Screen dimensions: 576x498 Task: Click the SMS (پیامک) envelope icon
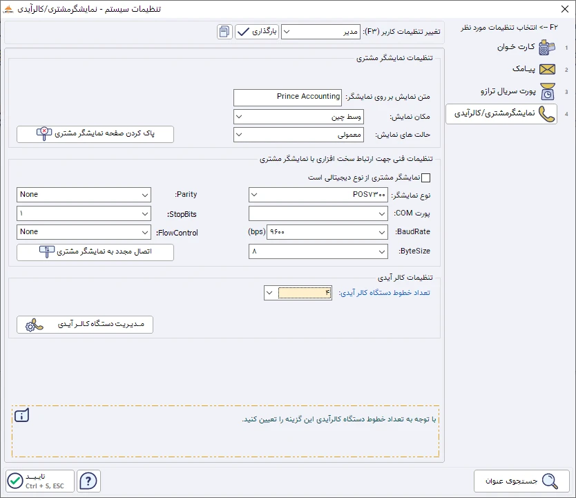click(x=547, y=70)
